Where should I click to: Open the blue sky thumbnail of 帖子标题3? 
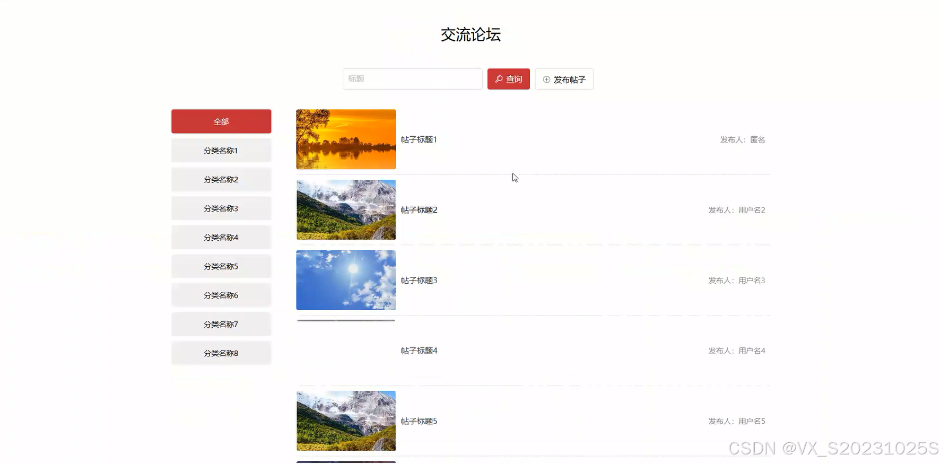(346, 280)
